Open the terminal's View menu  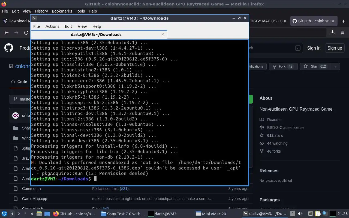82,26
